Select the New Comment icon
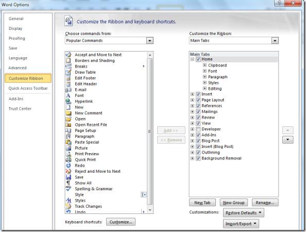 click(69, 113)
